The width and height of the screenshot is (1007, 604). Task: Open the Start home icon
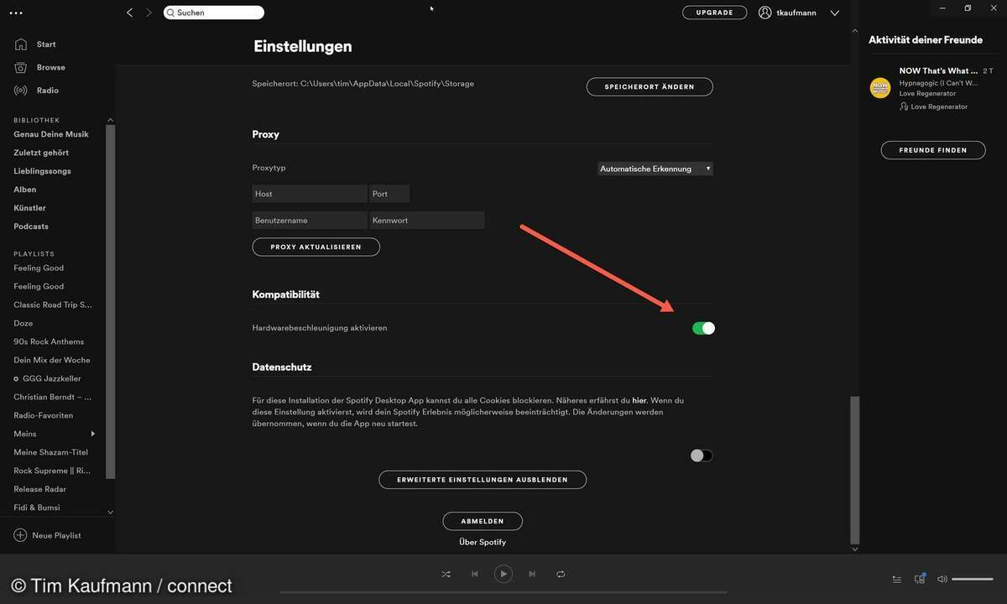20,44
